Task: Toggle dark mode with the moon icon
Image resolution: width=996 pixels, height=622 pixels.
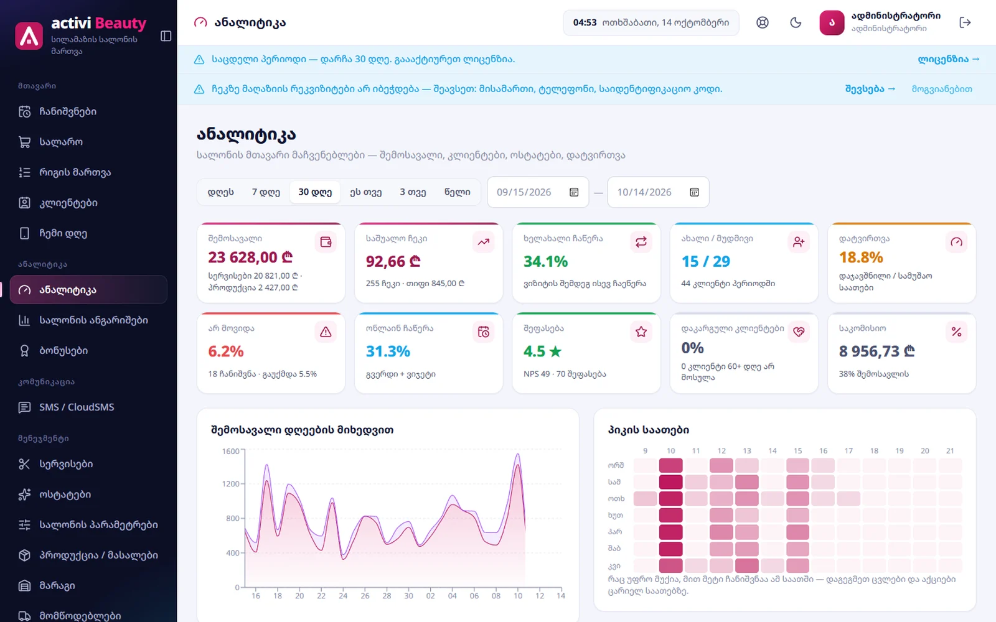Action: (x=796, y=22)
